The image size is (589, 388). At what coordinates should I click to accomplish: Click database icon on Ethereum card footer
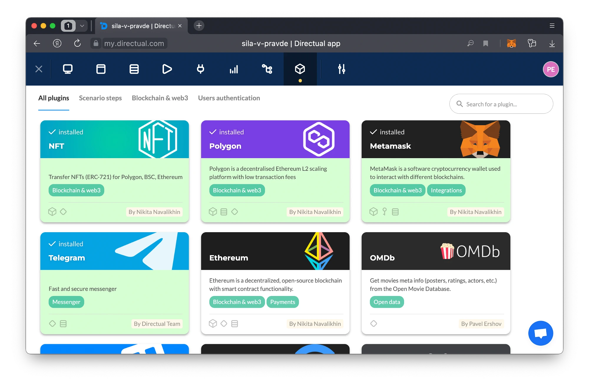(x=235, y=324)
